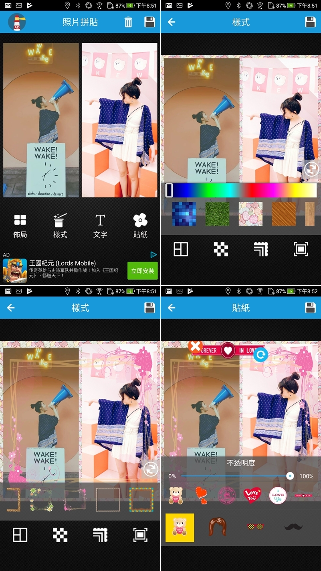Remove the Forever In Love sticker with red X

point(195,347)
